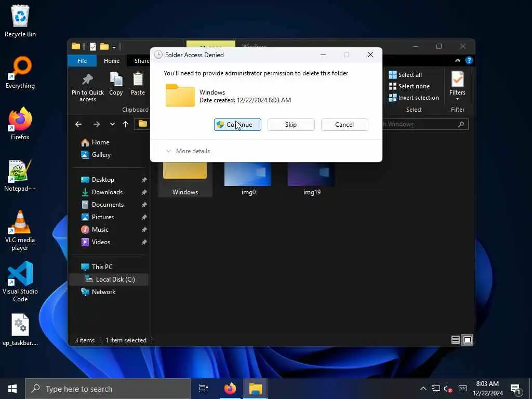532x399 pixels.
Task: Switch to the Home ribbon tab
Action: pyautogui.click(x=112, y=61)
